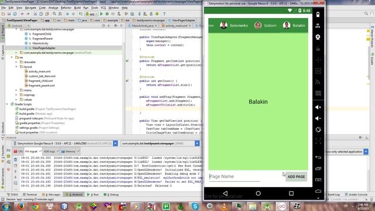Screen dimensions: 375x211
Task: Expand the values folder
Action: (x=16, y=100)
